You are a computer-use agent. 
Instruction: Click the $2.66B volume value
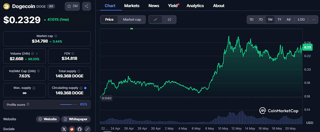click(x=16, y=59)
